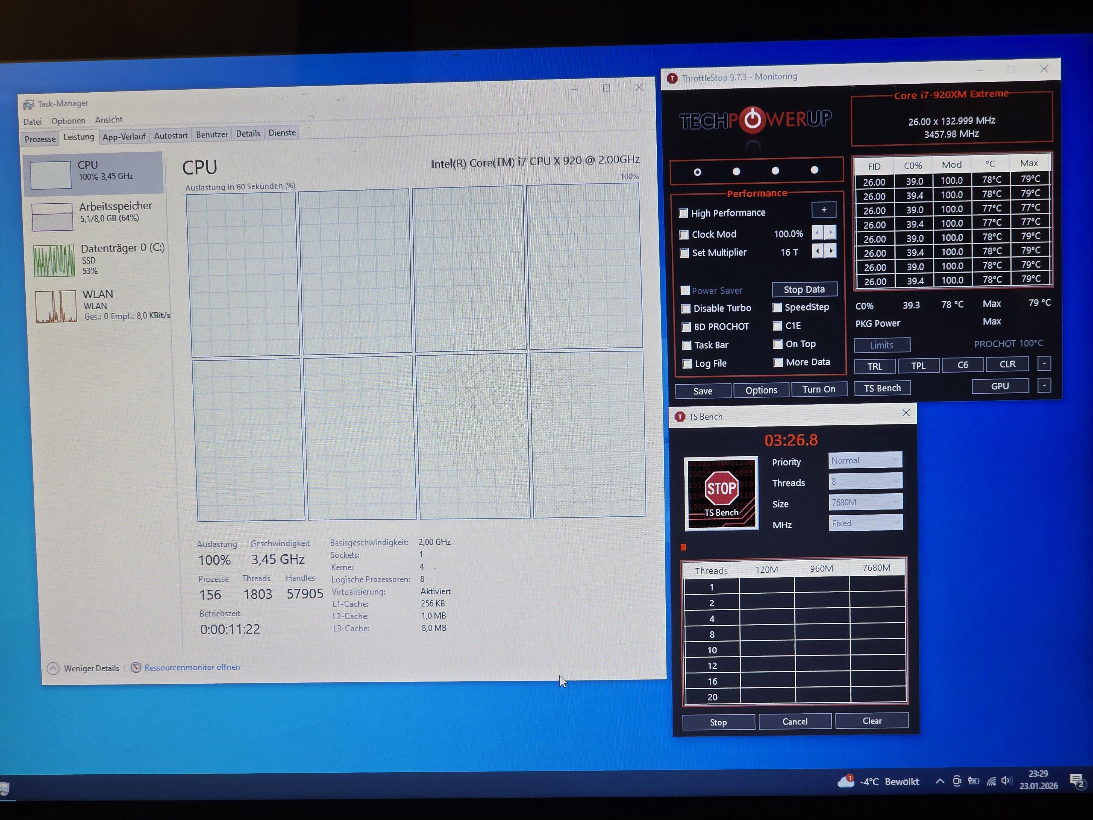The height and width of the screenshot is (820, 1093).
Task: Select the first ThrottleStop profile radio button
Action: 697,172
